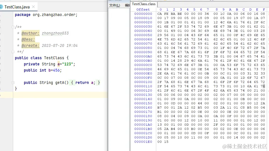Select offset row 000000F0
269x151 pixels.
(143, 78)
